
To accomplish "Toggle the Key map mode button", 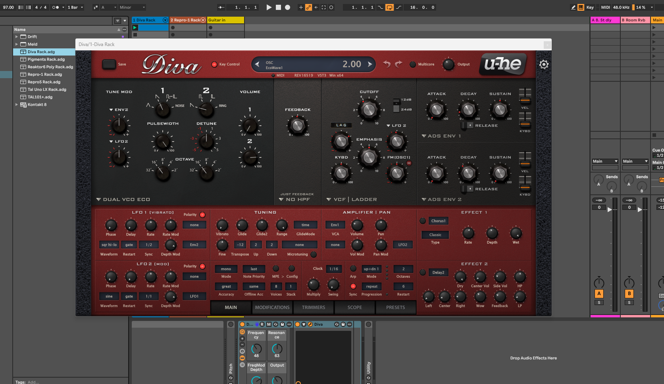I will pyautogui.click(x=590, y=7).
